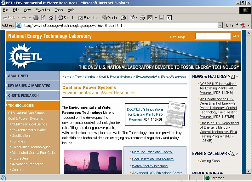
Task: Click the NETL site search field
Action: pos(213,36)
